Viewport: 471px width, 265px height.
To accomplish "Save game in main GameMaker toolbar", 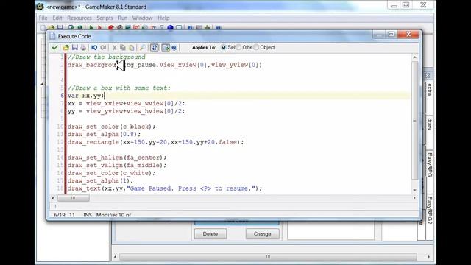I will 60,28.
